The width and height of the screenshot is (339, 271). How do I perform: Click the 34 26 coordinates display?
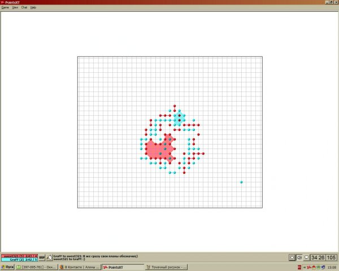318,257
